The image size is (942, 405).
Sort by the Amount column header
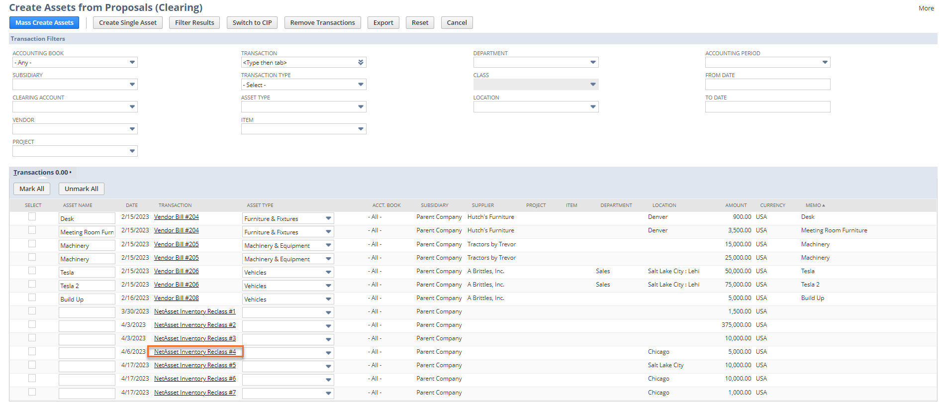click(736, 205)
